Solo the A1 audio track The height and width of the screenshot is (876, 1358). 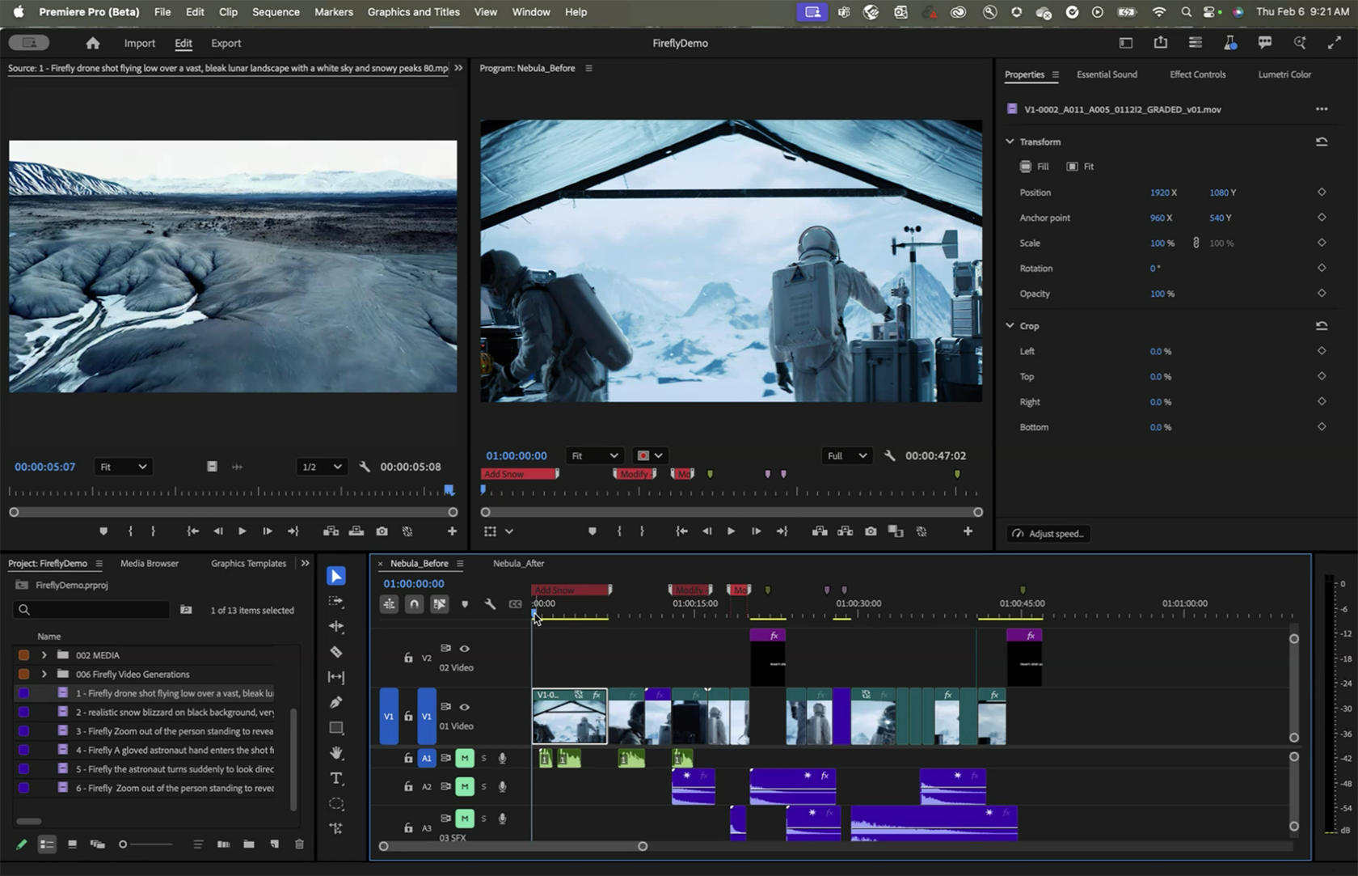[483, 759]
